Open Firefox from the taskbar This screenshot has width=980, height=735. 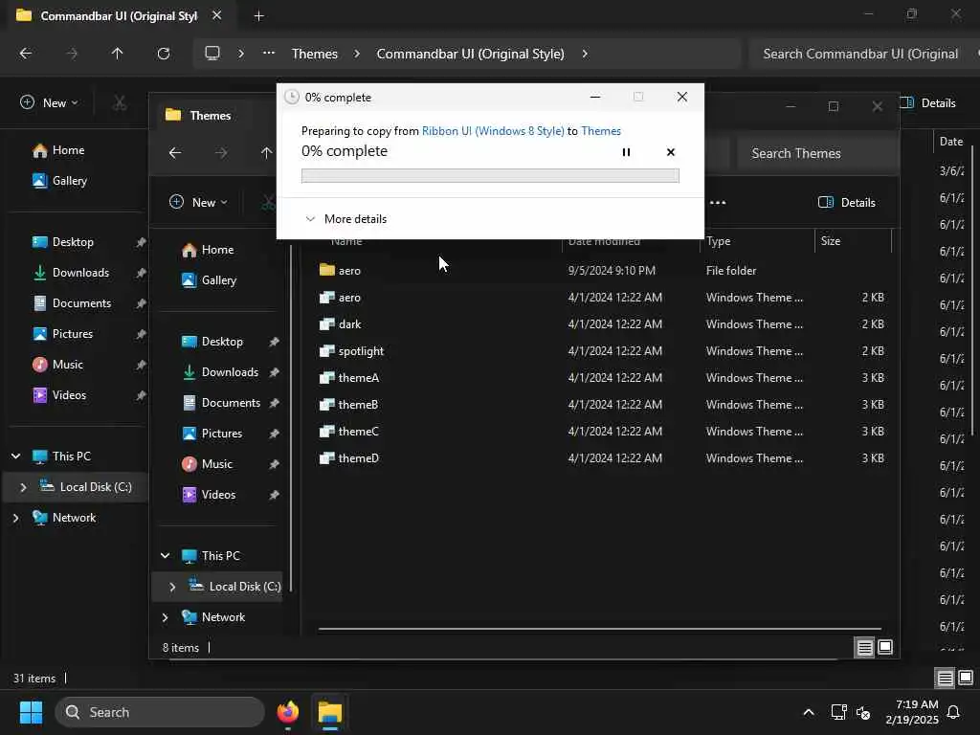click(x=288, y=712)
